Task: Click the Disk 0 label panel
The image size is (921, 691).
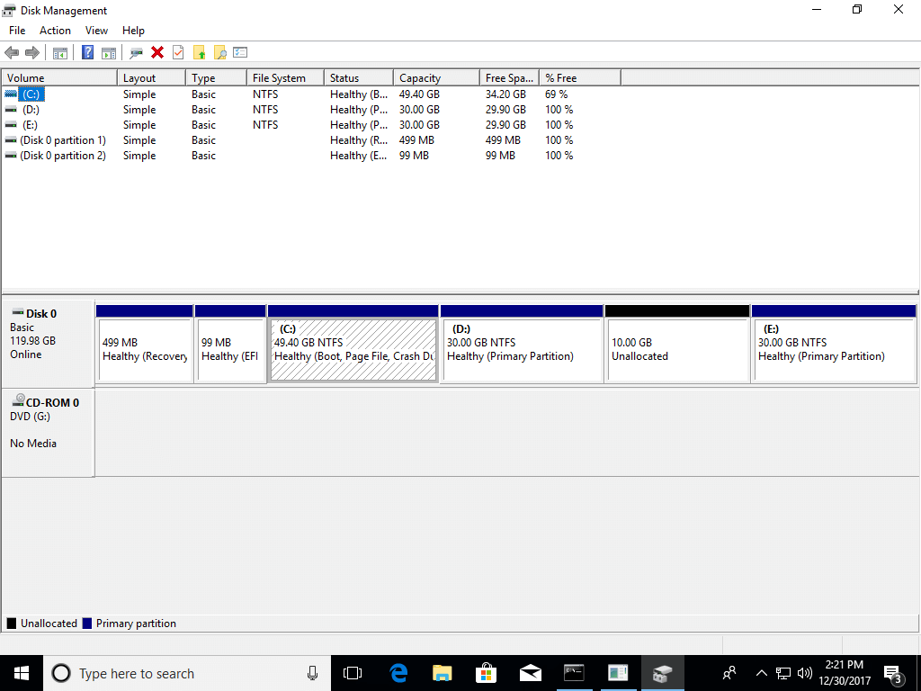Action: (x=48, y=343)
